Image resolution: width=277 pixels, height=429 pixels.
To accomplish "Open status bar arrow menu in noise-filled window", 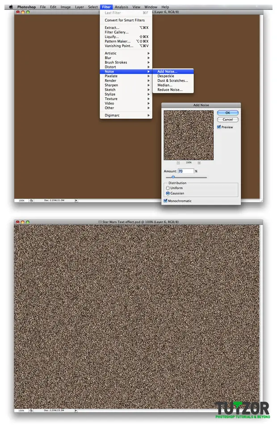I will coord(76,410).
